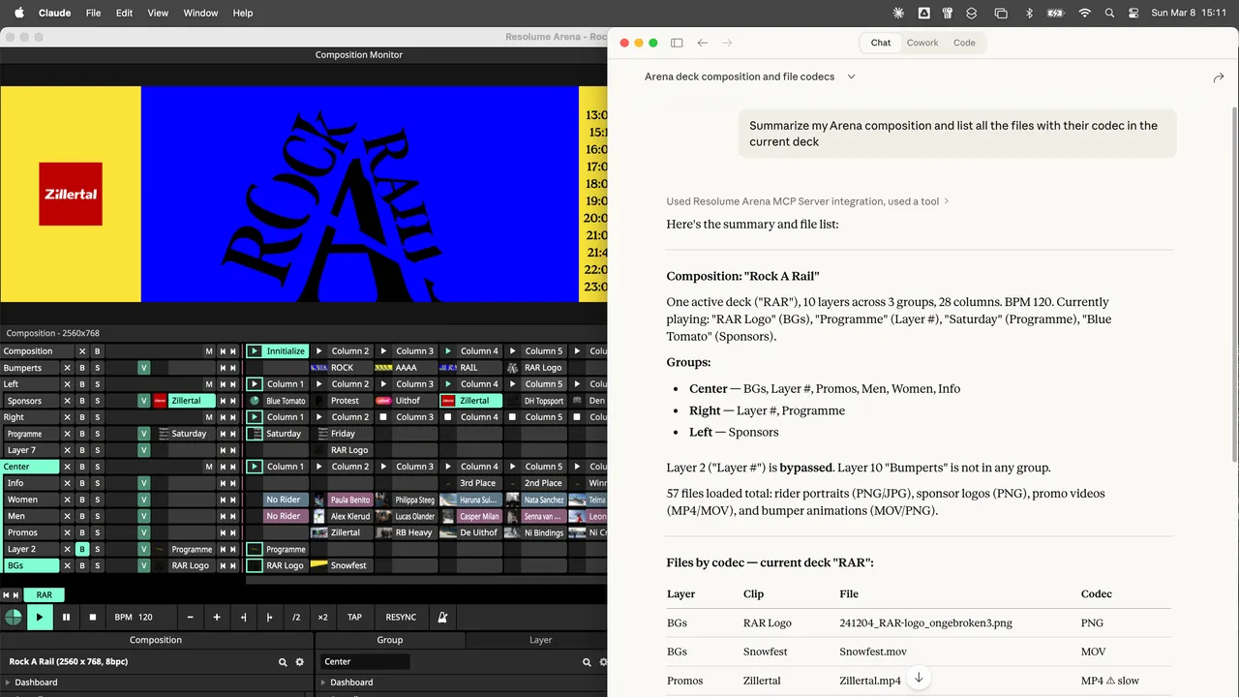Click the TAP tempo button
This screenshot has width=1239, height=697.
point(354,617)
